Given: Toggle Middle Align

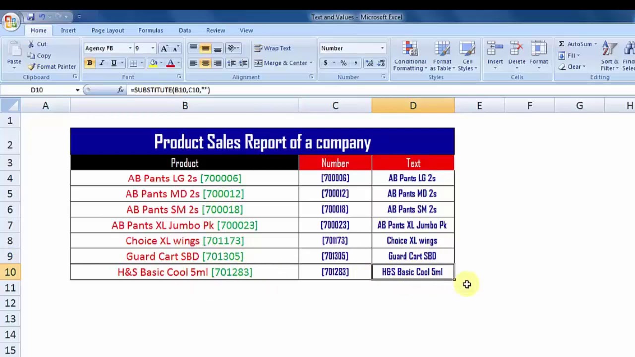Looking at the screenshot, I should coord(205,48).
